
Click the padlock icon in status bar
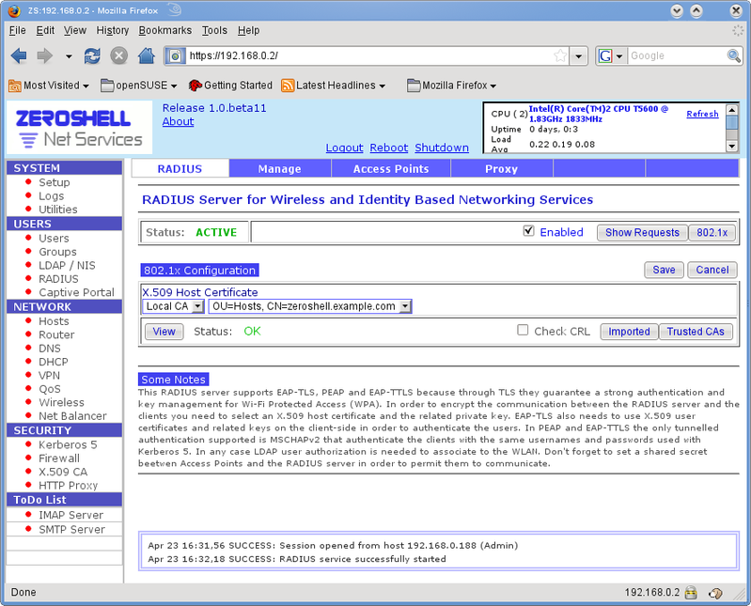tap(691, 593)
